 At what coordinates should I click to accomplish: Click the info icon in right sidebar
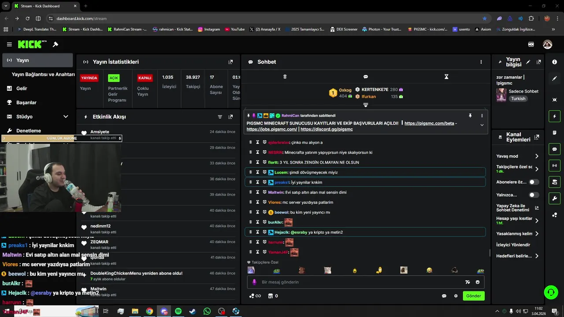554,62
